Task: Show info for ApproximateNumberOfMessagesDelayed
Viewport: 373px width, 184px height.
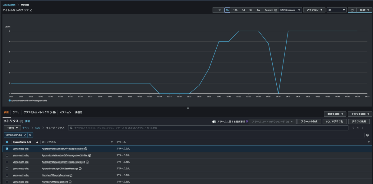Action: click(87, 162)
